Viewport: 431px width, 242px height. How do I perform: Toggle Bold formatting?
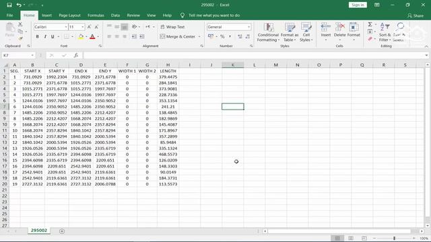pos(38,36)
